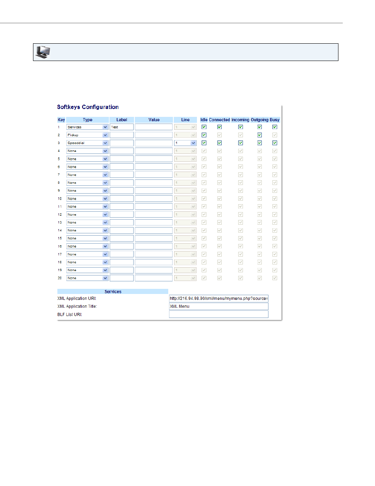The image size is (375, 486).
Task: Open the Type dropdown for key 3 (Speeddial)
Action: [87, 143]
